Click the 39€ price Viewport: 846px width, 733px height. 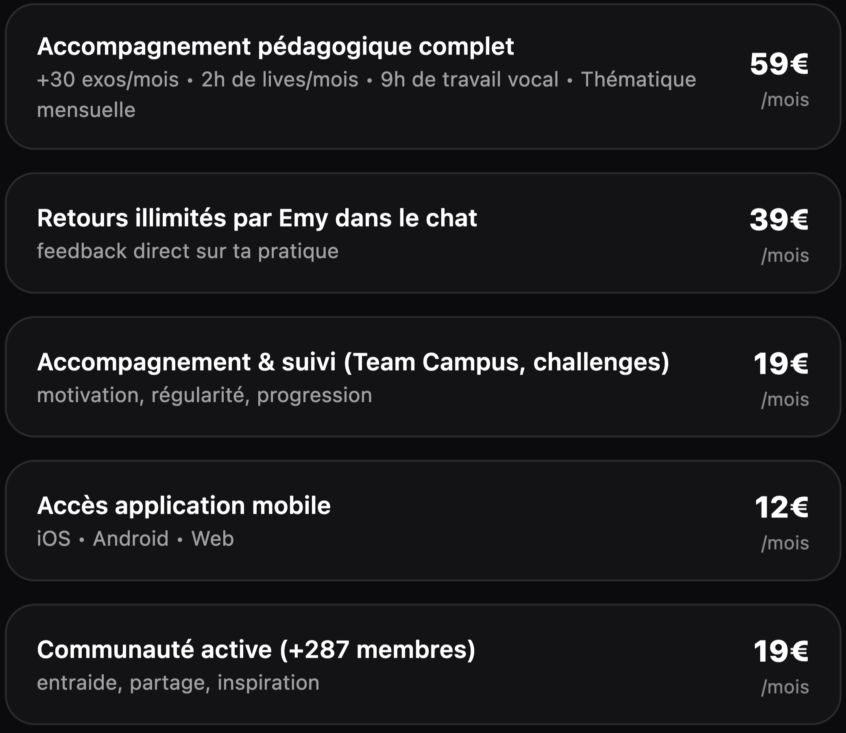778,220
